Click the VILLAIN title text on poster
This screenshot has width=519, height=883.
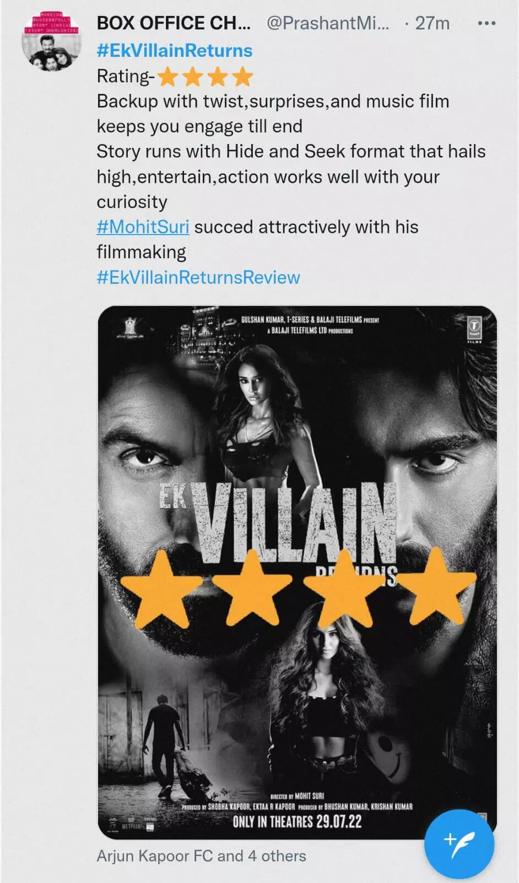[x=296, y=523]
